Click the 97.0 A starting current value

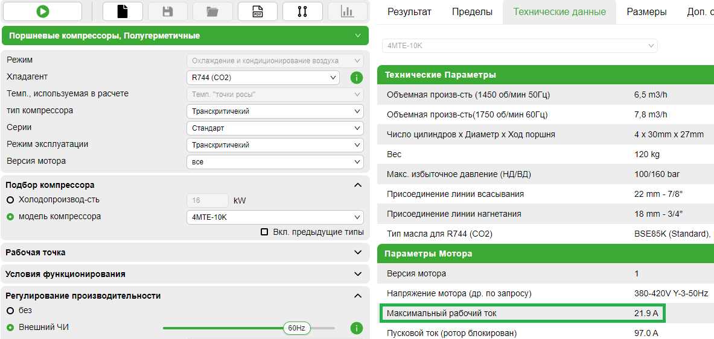(646, 333)
